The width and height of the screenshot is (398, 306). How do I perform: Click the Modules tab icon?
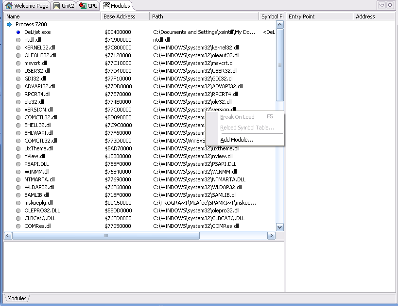(106, 5)
